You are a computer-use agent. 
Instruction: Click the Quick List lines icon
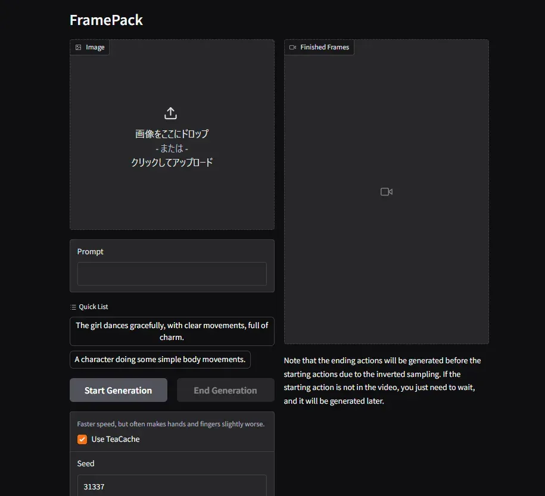coord(73,307)
